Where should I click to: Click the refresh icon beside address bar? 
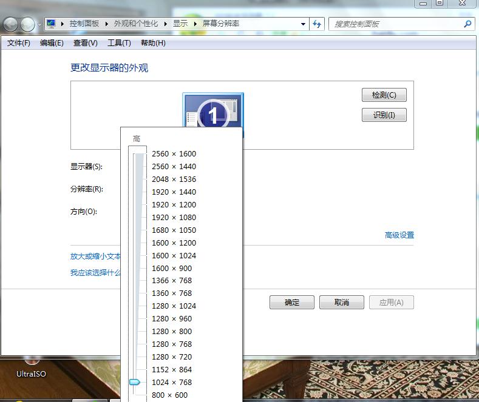coord(317,24)
